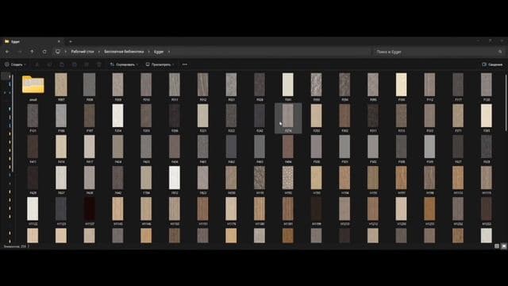Select white texture thumbnail F204
Screen dimensions: 508x286
tap(117, 116)
